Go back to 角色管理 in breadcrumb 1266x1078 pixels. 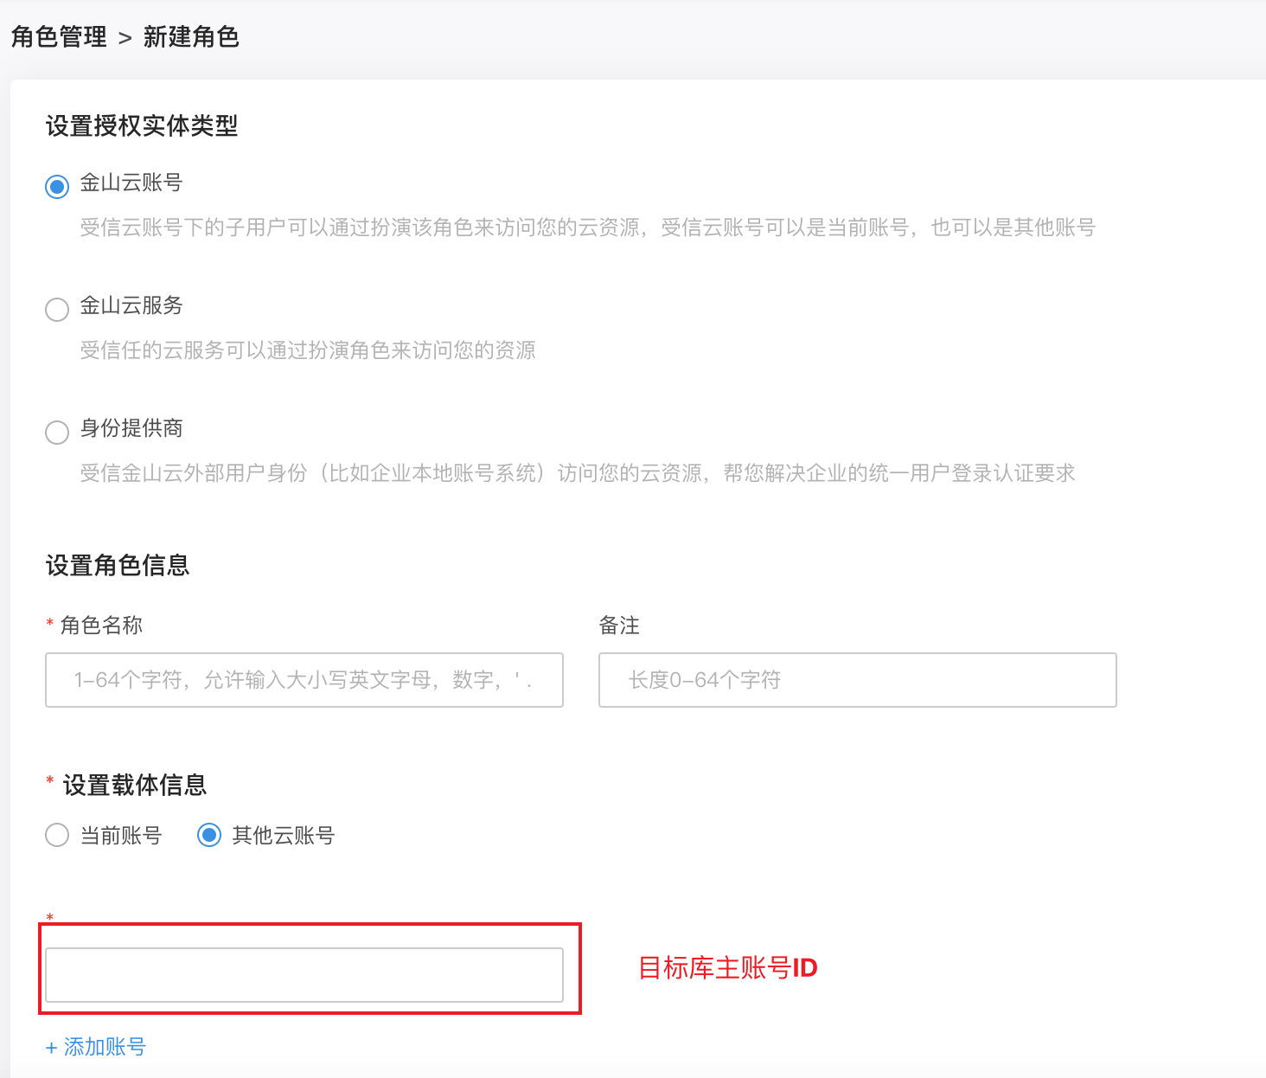pos(59,37)
